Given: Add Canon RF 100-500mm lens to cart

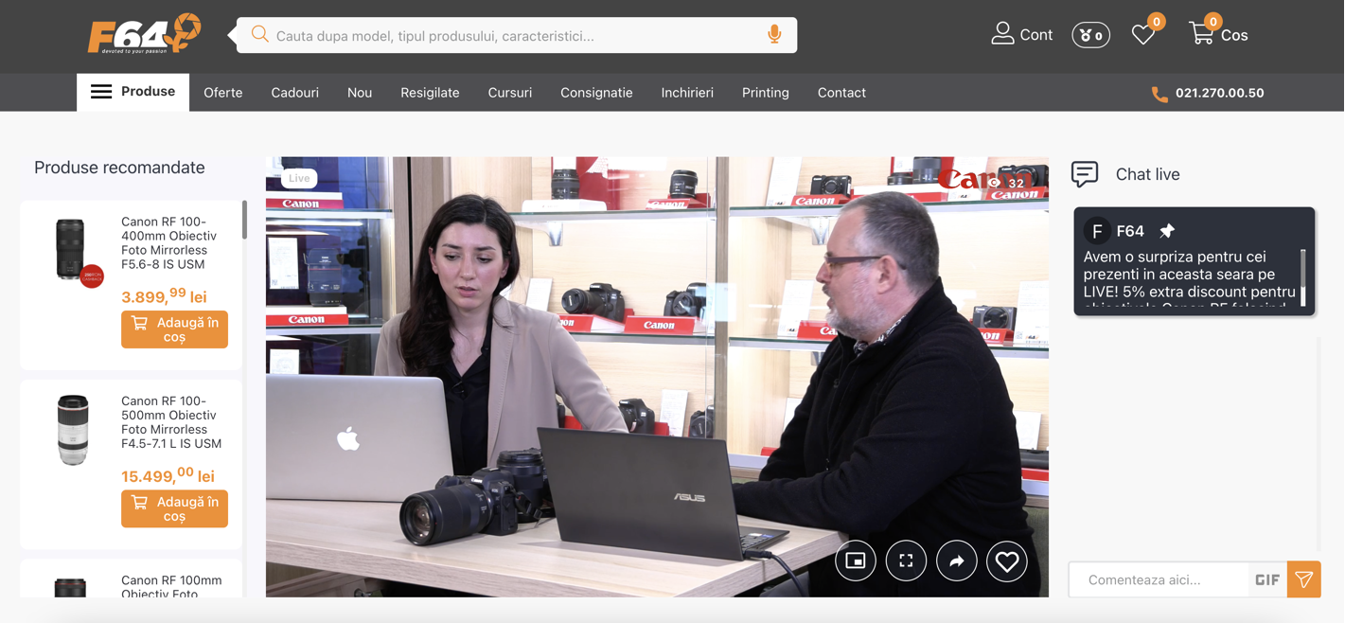Looking at the screenshot, I should coord(174,508).
